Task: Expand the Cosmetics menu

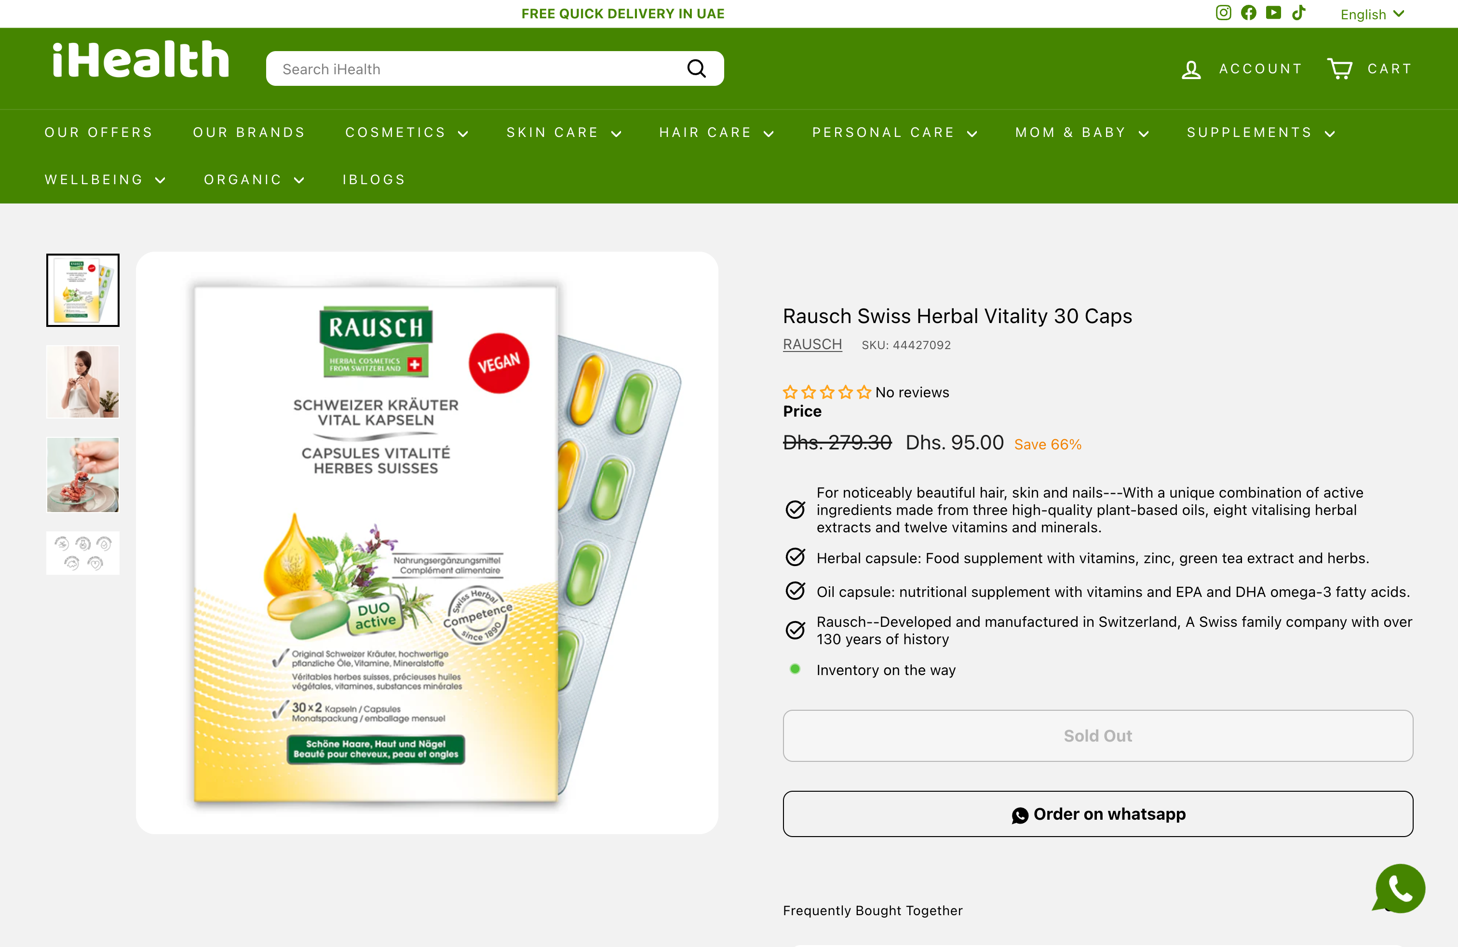Action: 407,132
